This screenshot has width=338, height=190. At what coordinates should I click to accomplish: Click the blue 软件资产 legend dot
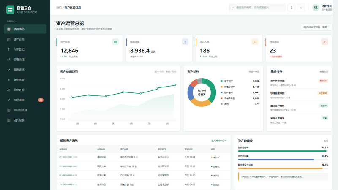coord(221,92)
